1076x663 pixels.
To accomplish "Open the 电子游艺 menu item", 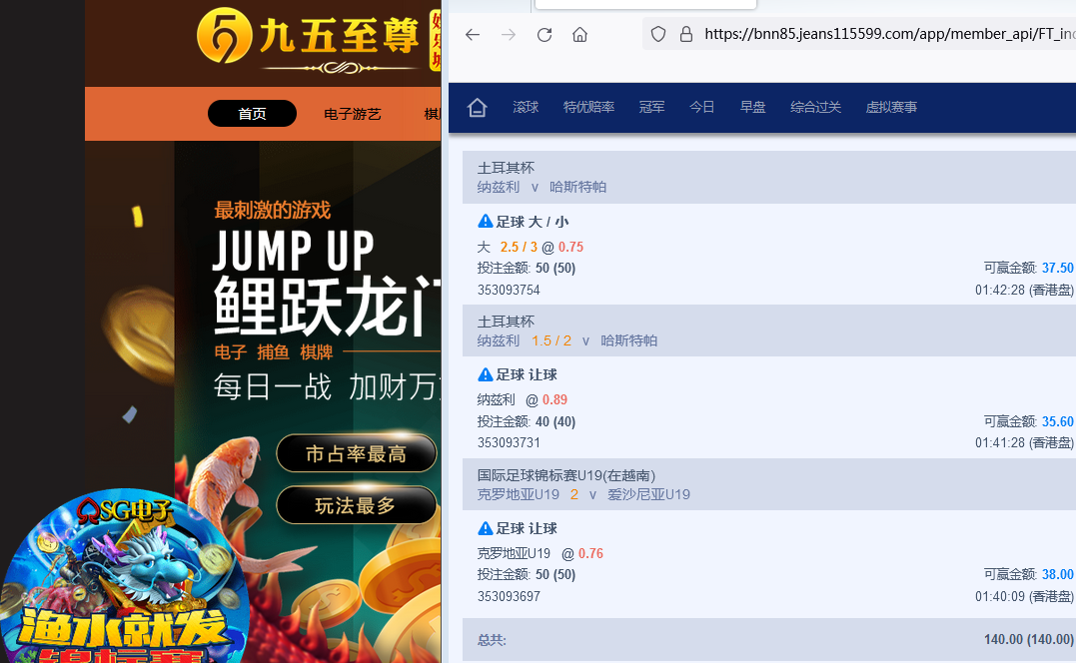I will point(353,114).
